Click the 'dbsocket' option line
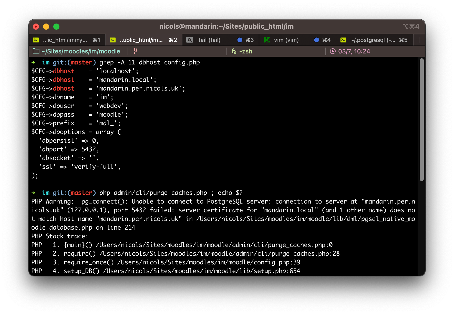This screenshot has width=454, height=314. click(69, 158)
